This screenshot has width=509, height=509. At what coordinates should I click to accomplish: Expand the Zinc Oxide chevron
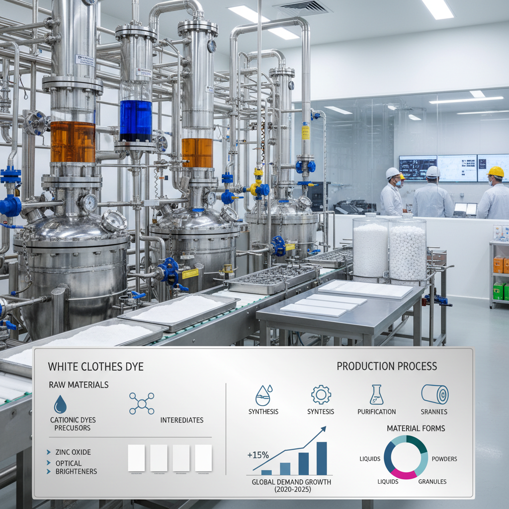pyautogui.click(x=49, y=452)
